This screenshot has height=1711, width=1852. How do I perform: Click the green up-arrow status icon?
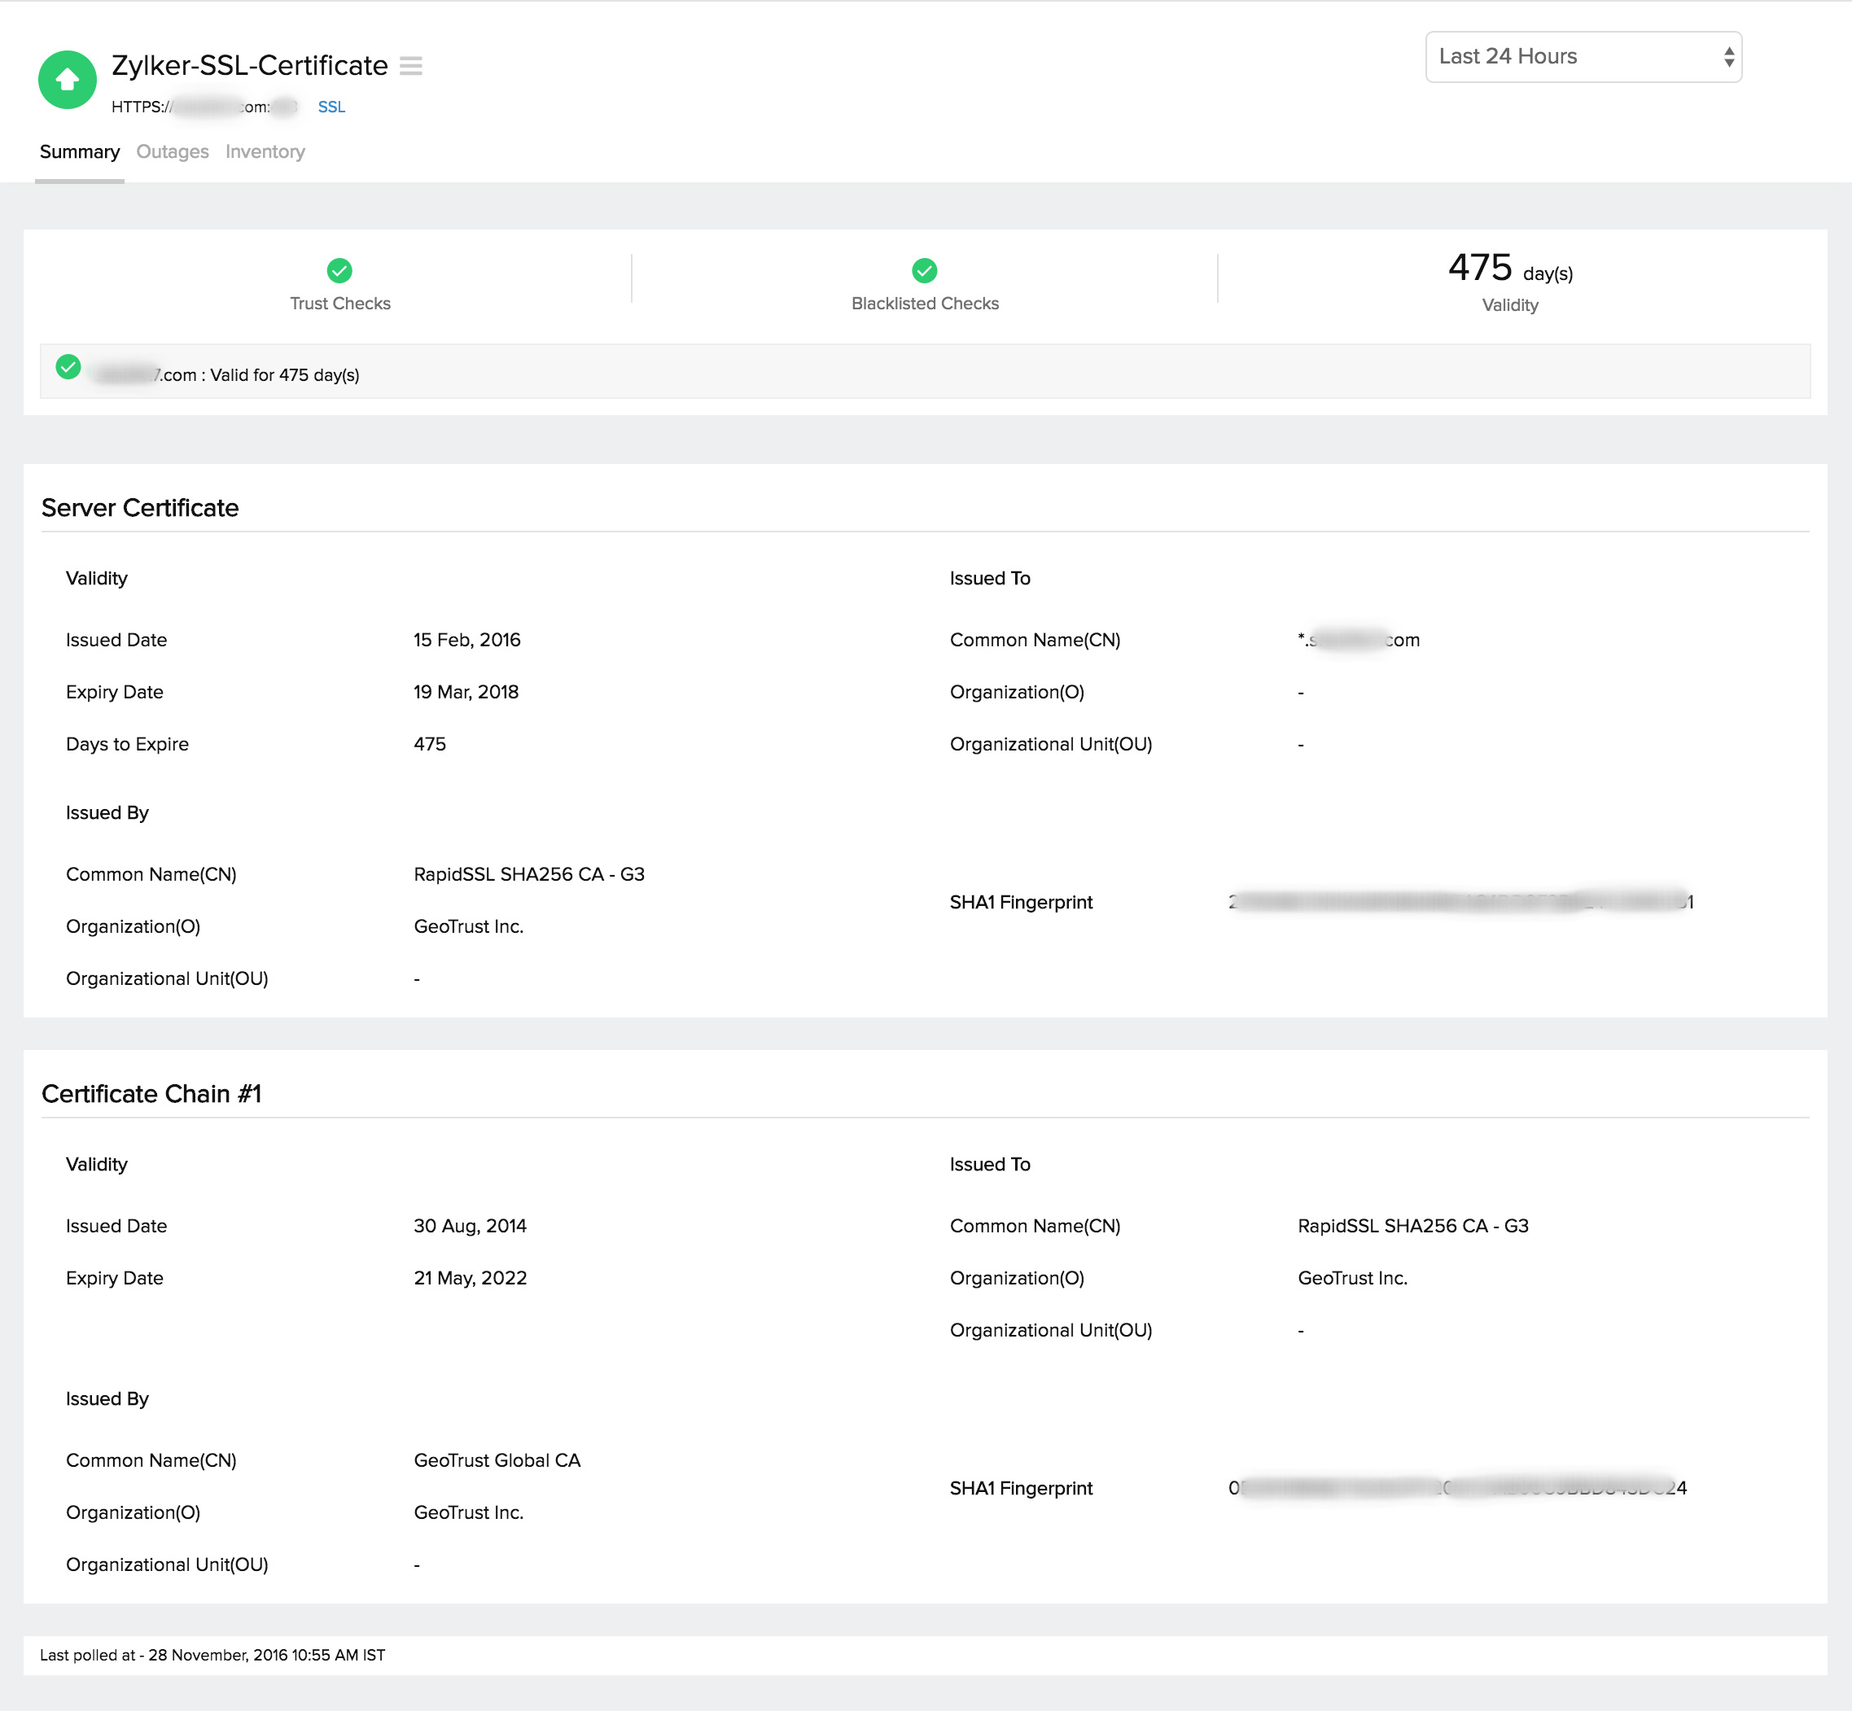pyautogui.click(x=66, y=80)
